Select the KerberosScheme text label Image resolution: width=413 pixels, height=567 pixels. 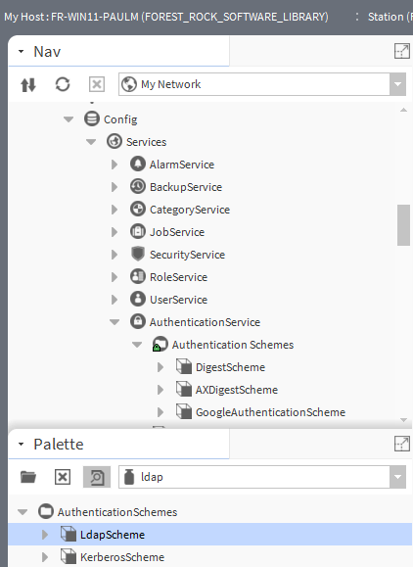[x=122, y=557]
